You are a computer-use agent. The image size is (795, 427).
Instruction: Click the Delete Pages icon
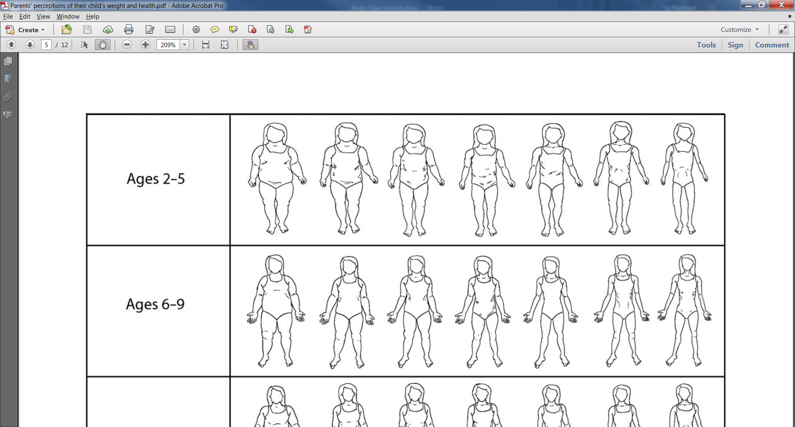252,30
